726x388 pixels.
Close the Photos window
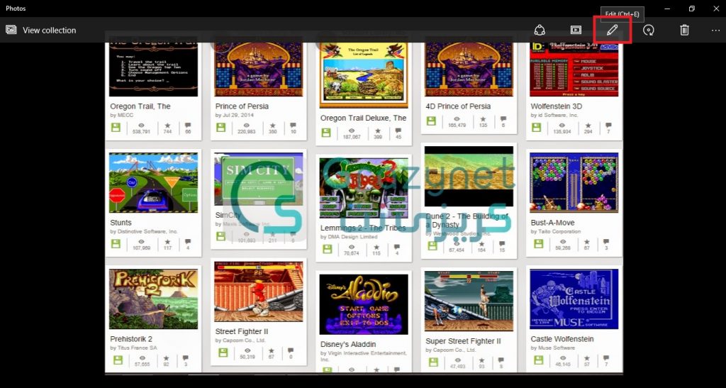click(x=715, y=9)
